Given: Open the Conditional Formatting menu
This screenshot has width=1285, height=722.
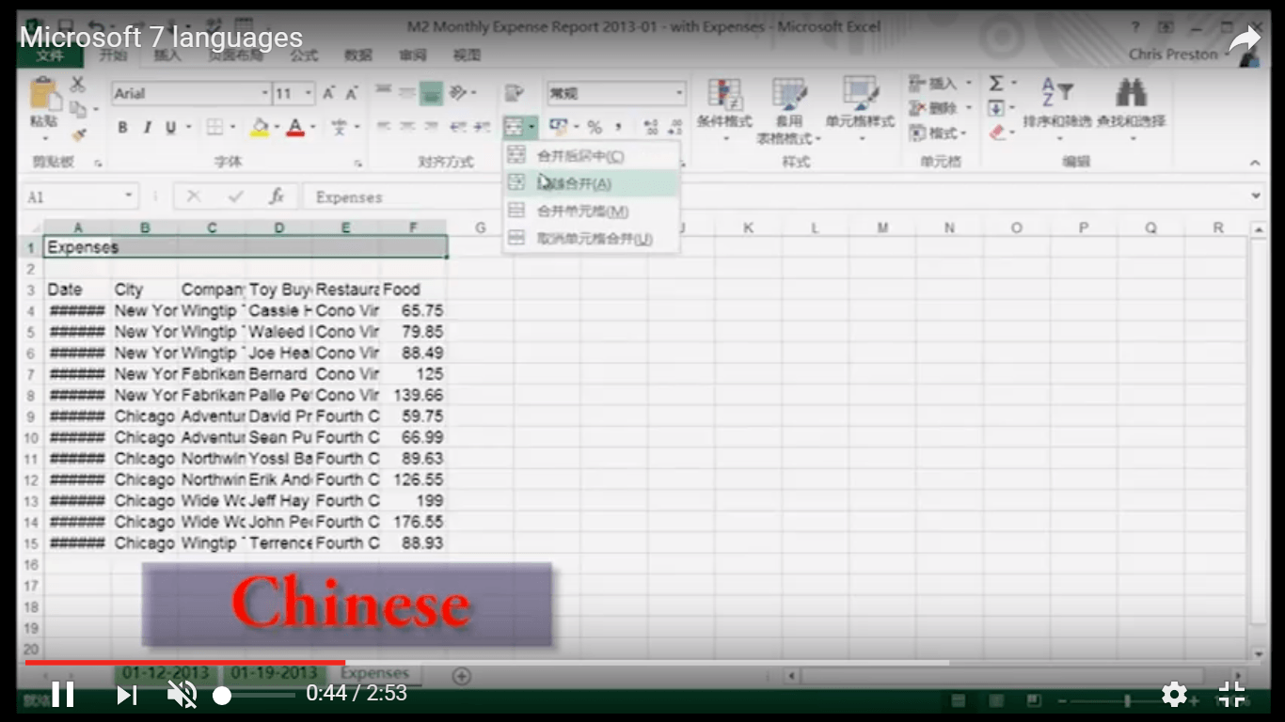Looking at the screenshot, I should (724, 111).
